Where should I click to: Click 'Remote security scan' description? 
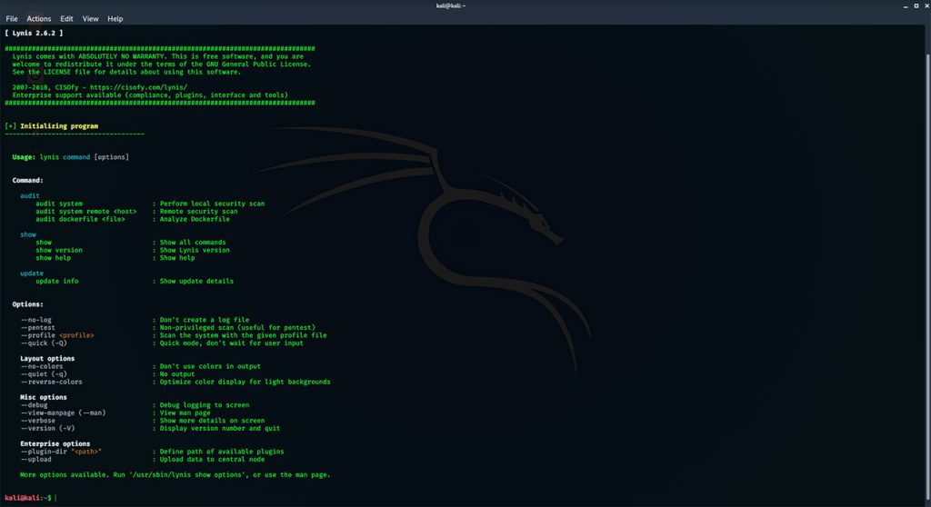tap(198, 212)
